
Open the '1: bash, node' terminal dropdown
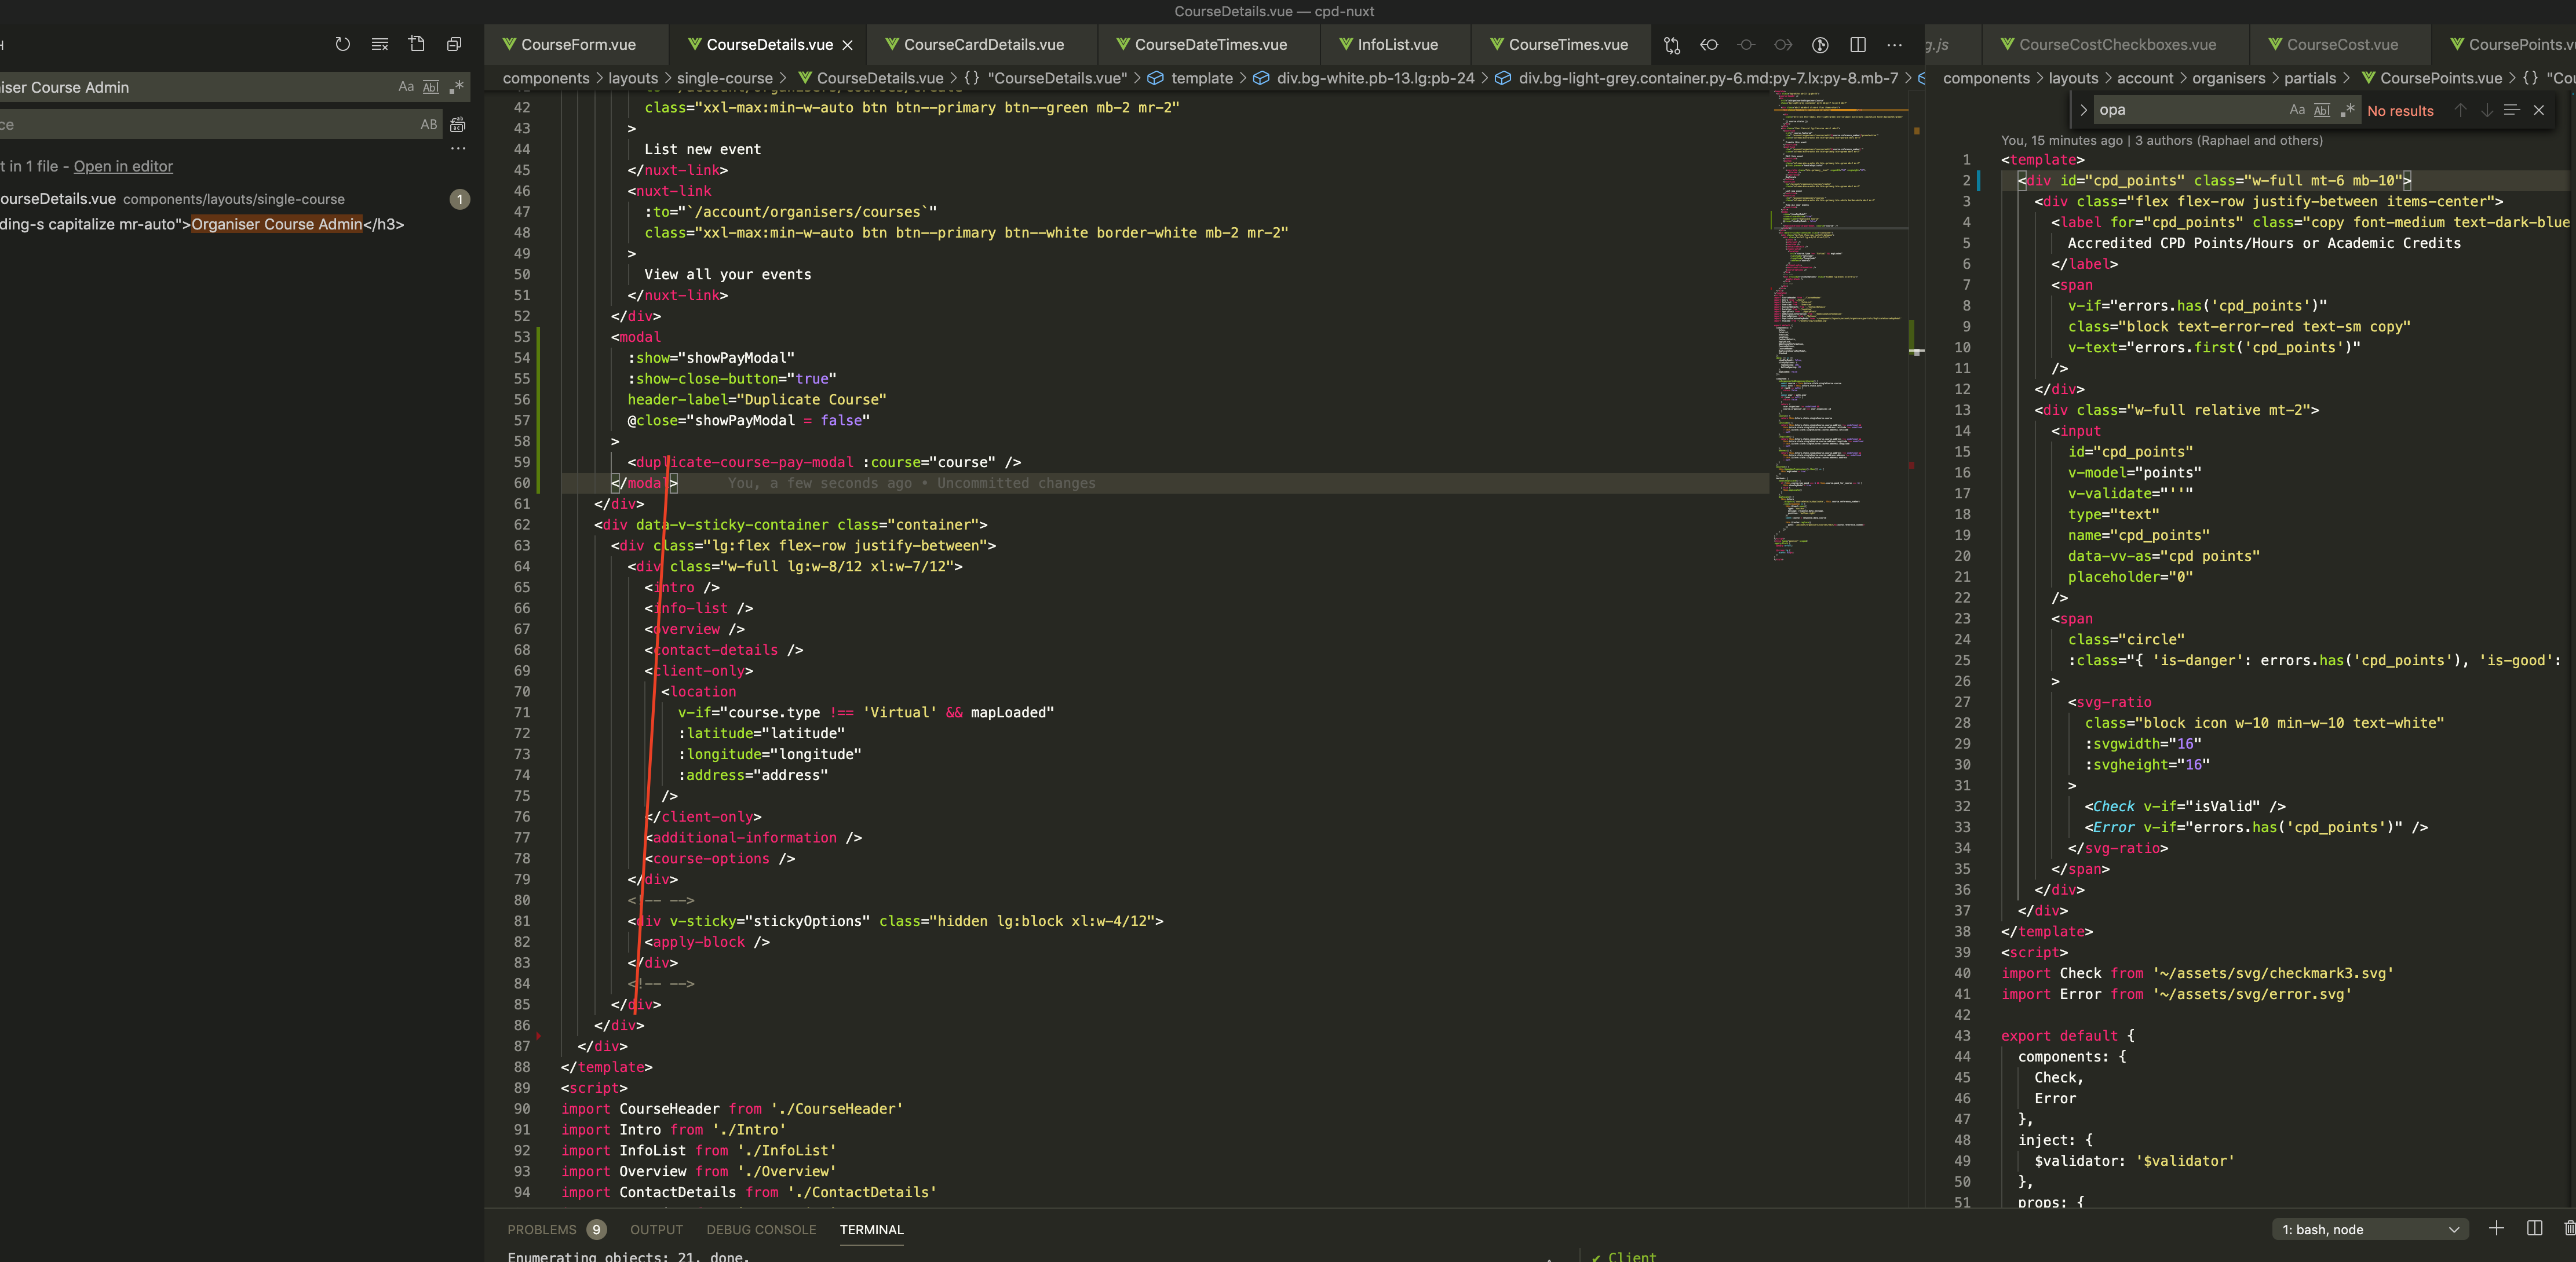pyautogui.click(x=2369, y=1229)
